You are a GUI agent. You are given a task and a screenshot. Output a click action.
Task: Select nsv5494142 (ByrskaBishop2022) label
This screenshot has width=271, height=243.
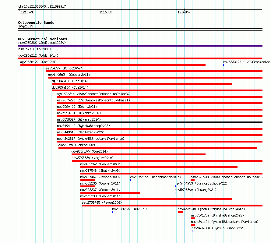(83, 126)
